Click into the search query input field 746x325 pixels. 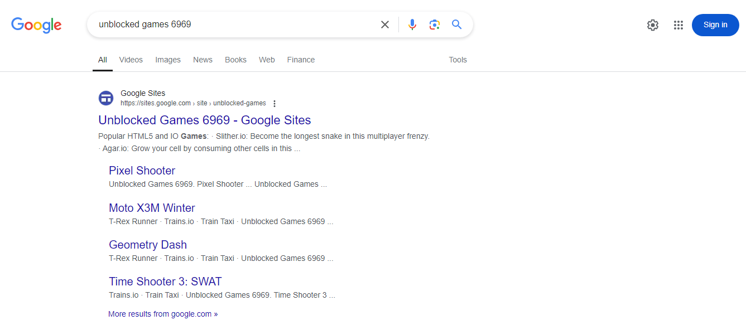coord(234,25)
